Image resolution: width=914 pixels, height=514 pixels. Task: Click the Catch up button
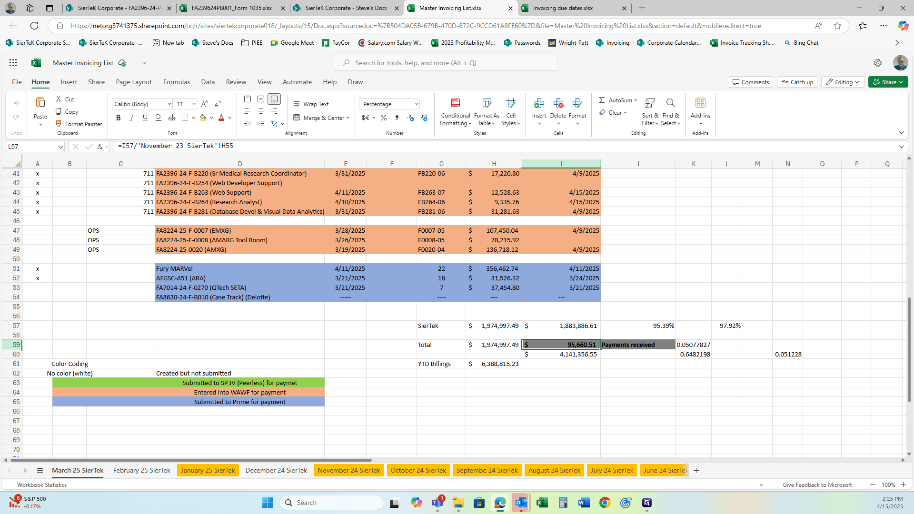[797, 82]
